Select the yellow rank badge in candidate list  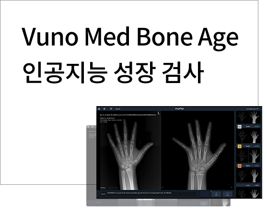pyautogui.click(x=239, y=146)
